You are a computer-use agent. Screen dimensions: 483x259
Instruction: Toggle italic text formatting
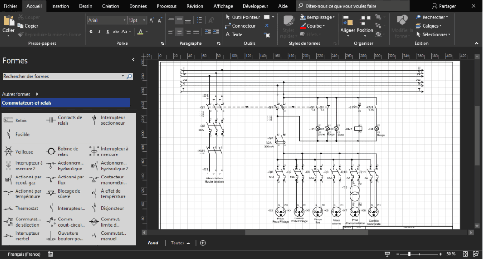click(100, 32)
